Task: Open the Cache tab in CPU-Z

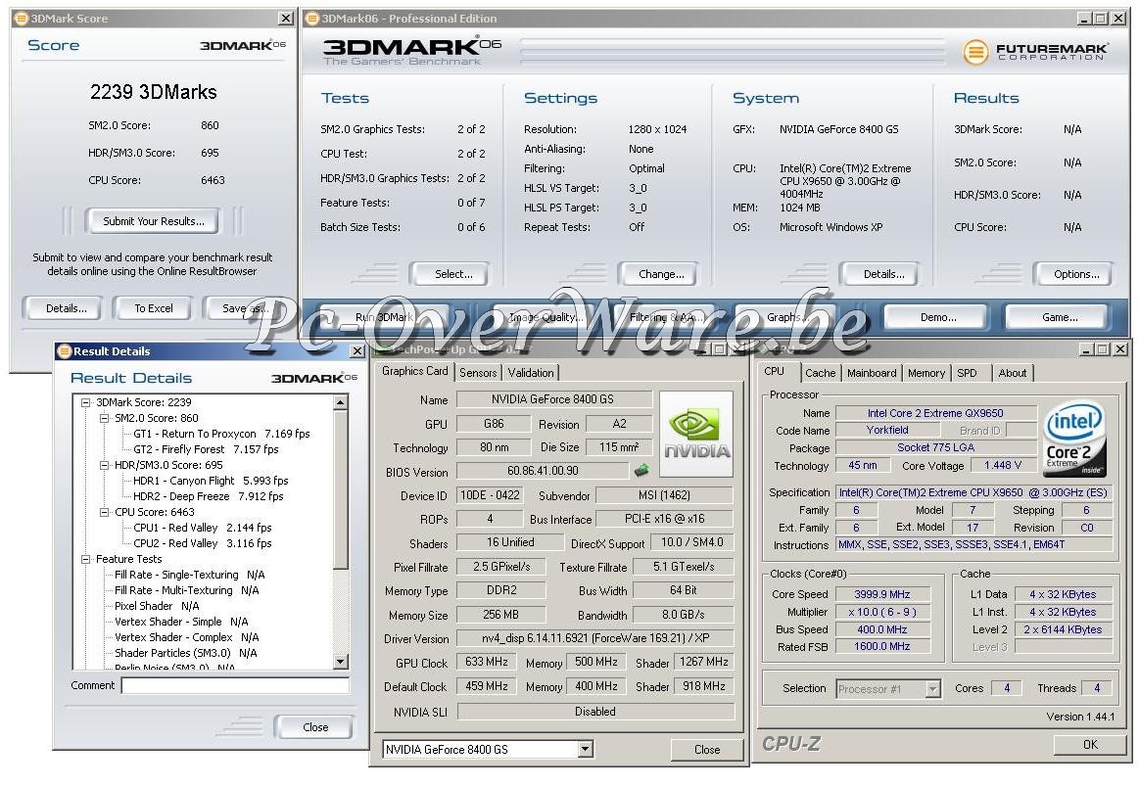Action: (820, 373)
